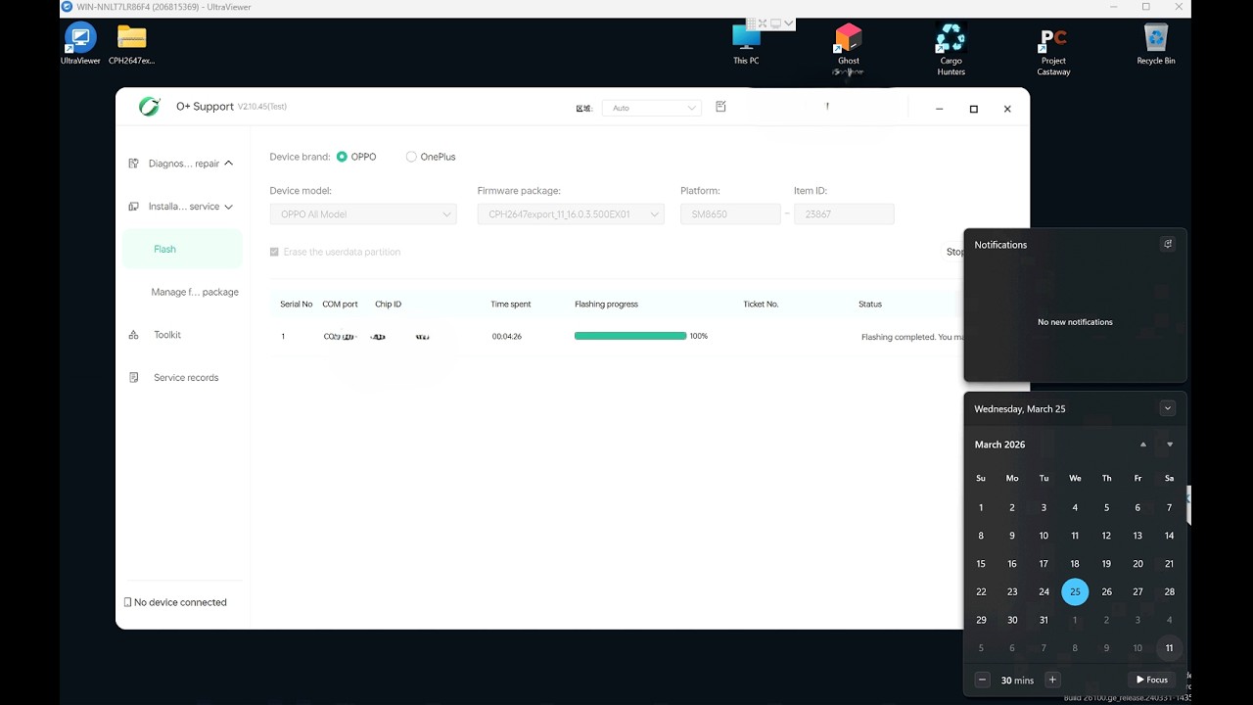Image resolution: width=1253 pixels, height=705 pixels.
Task: Open the Installation service menu item
Action: [x=182, y=207]
